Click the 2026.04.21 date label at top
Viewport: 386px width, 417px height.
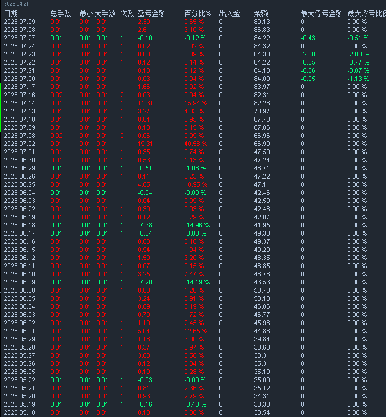(x=16, y=4)
